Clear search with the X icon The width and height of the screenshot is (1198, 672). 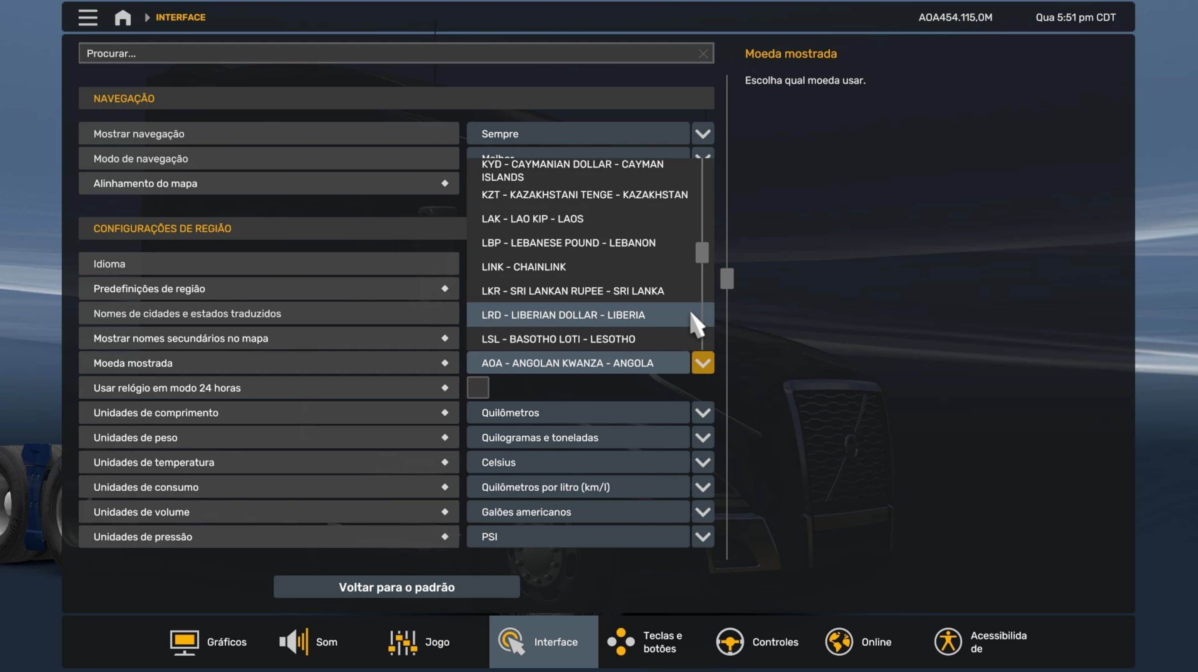click(703, 54)
